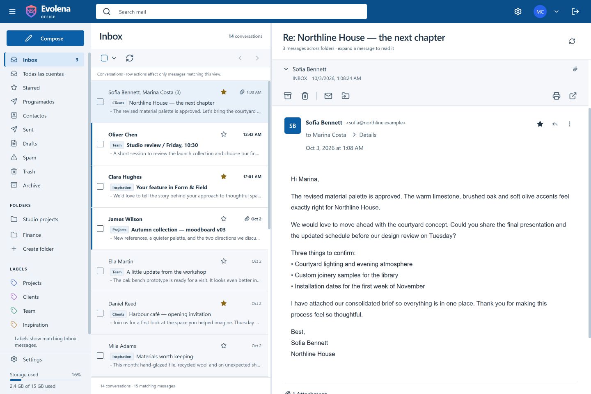Go to Drafts

(x=44, y=144)
